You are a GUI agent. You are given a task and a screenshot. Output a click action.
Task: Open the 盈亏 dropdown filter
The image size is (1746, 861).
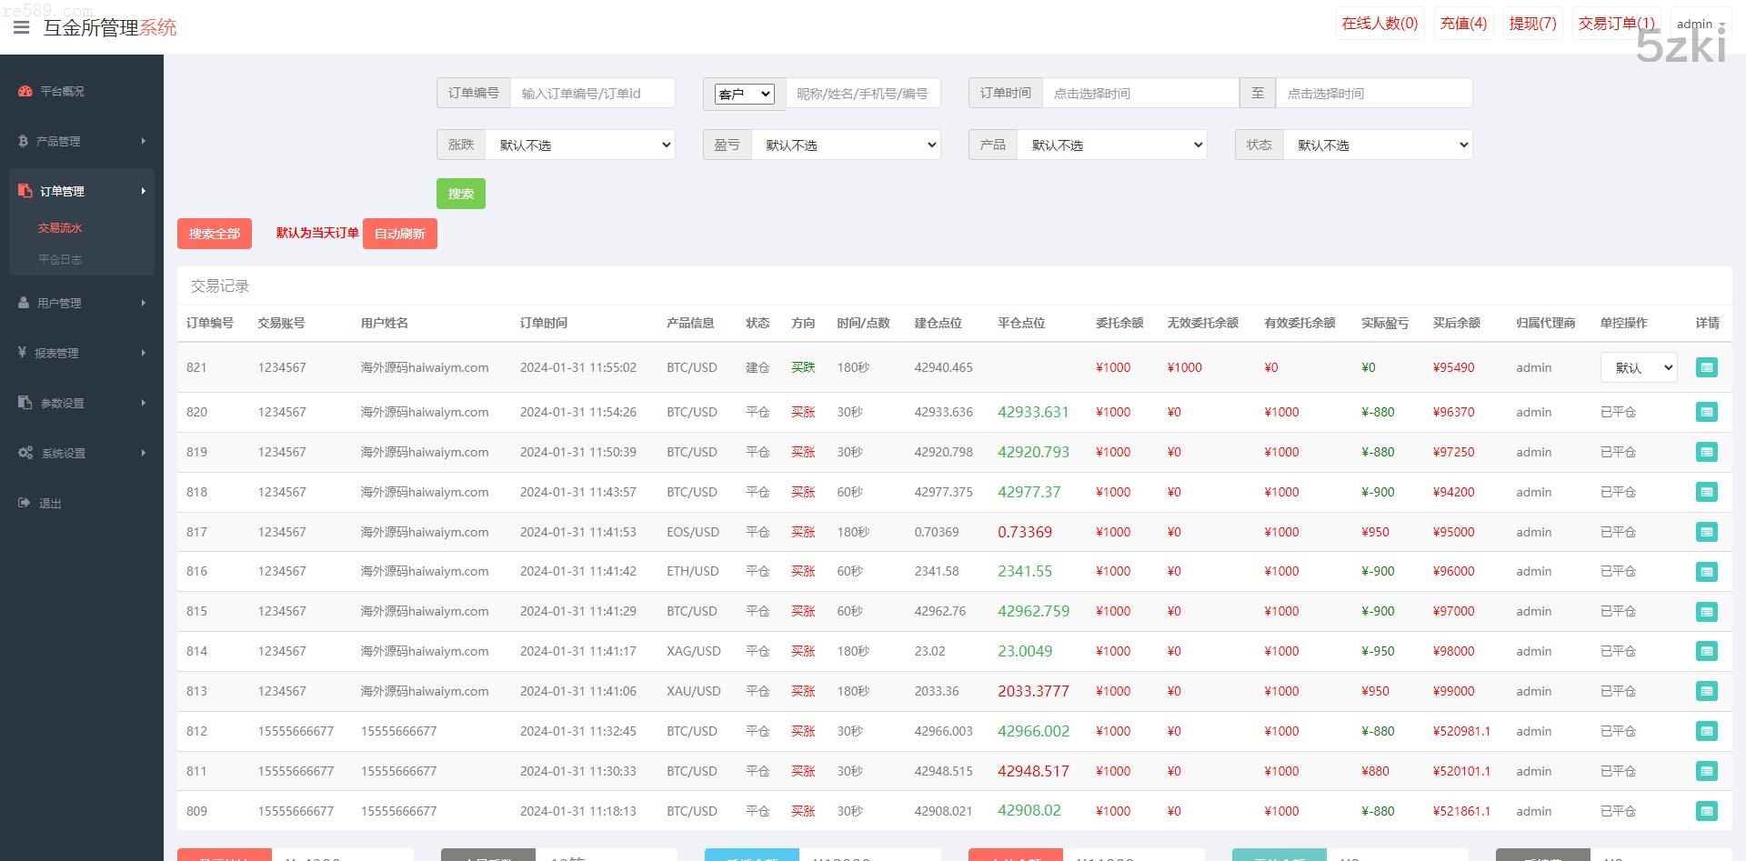tap(846, 145)
